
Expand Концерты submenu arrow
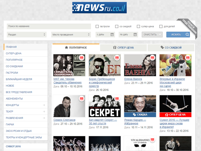[44, 105]
